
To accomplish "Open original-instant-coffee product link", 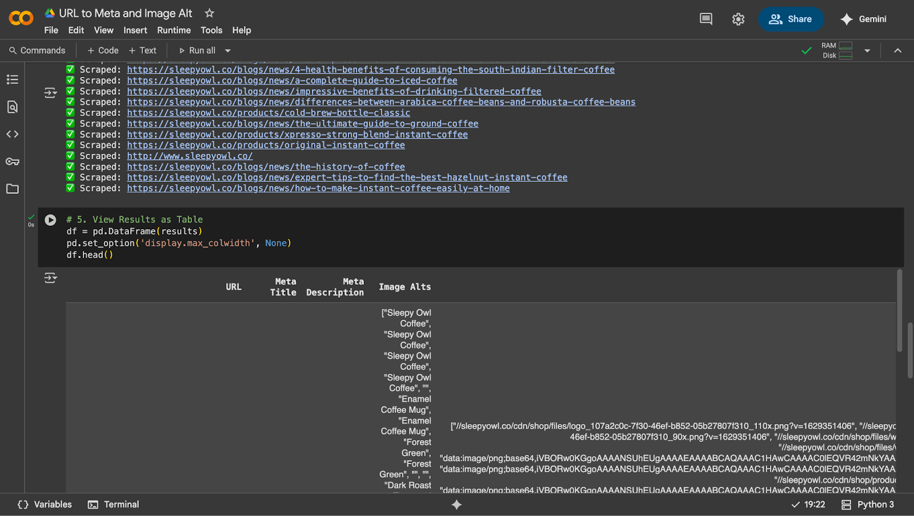I will point(266,145).
